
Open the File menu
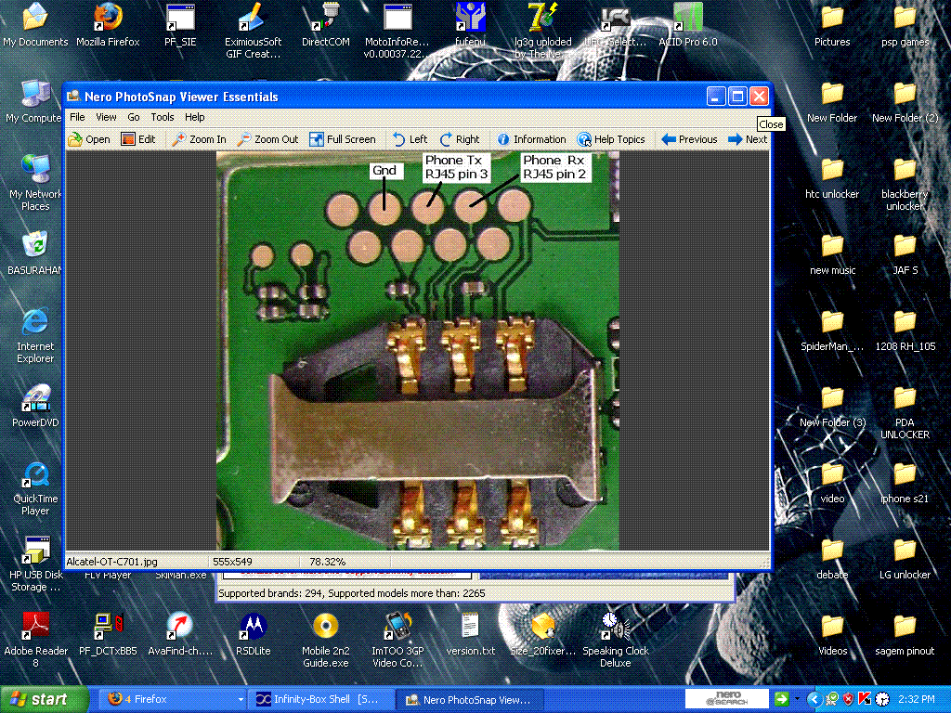(x=77, y=117)
